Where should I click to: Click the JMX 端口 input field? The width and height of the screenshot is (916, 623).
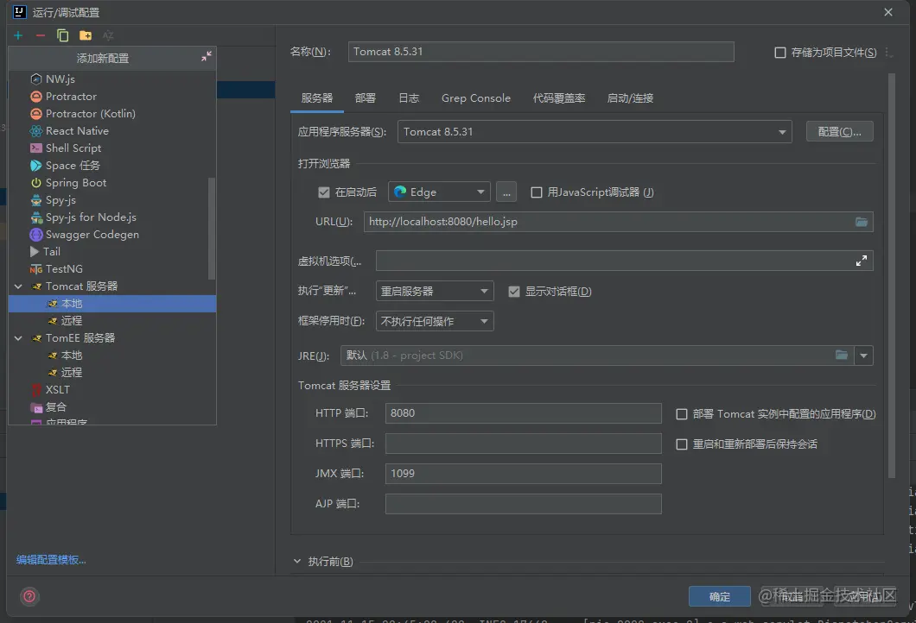524,474
